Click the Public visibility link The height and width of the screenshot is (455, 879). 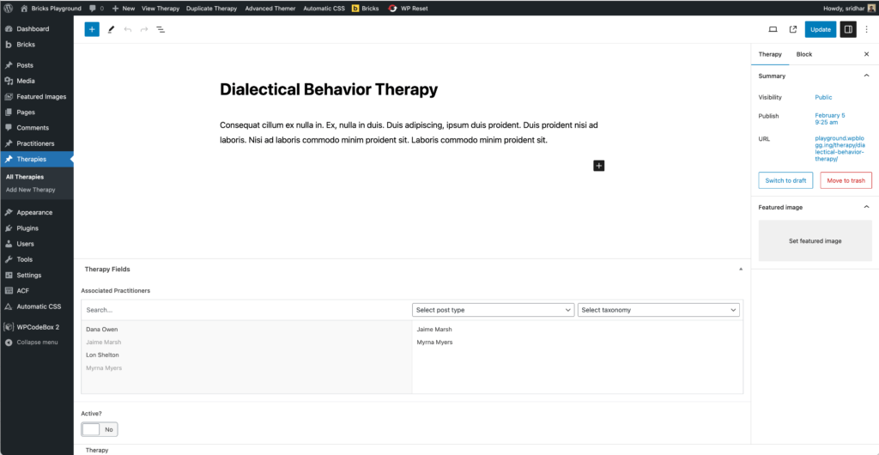[x=823, y=97]
